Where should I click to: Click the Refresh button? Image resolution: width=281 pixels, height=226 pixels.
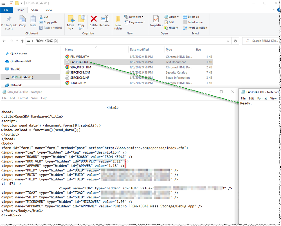(235, 41)
